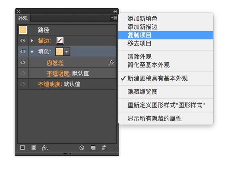Toggle dimmed eye of indented 不透明度 row

23,73
